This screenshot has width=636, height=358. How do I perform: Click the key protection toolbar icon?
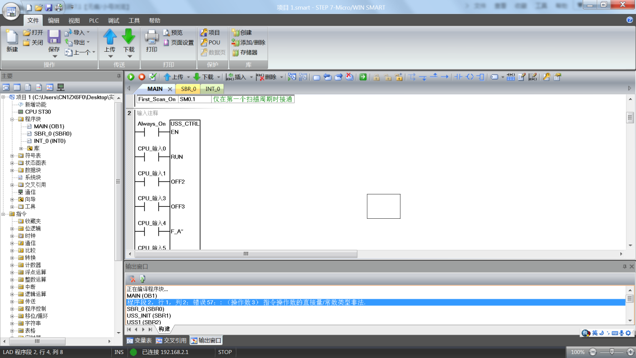click(547, 77)
